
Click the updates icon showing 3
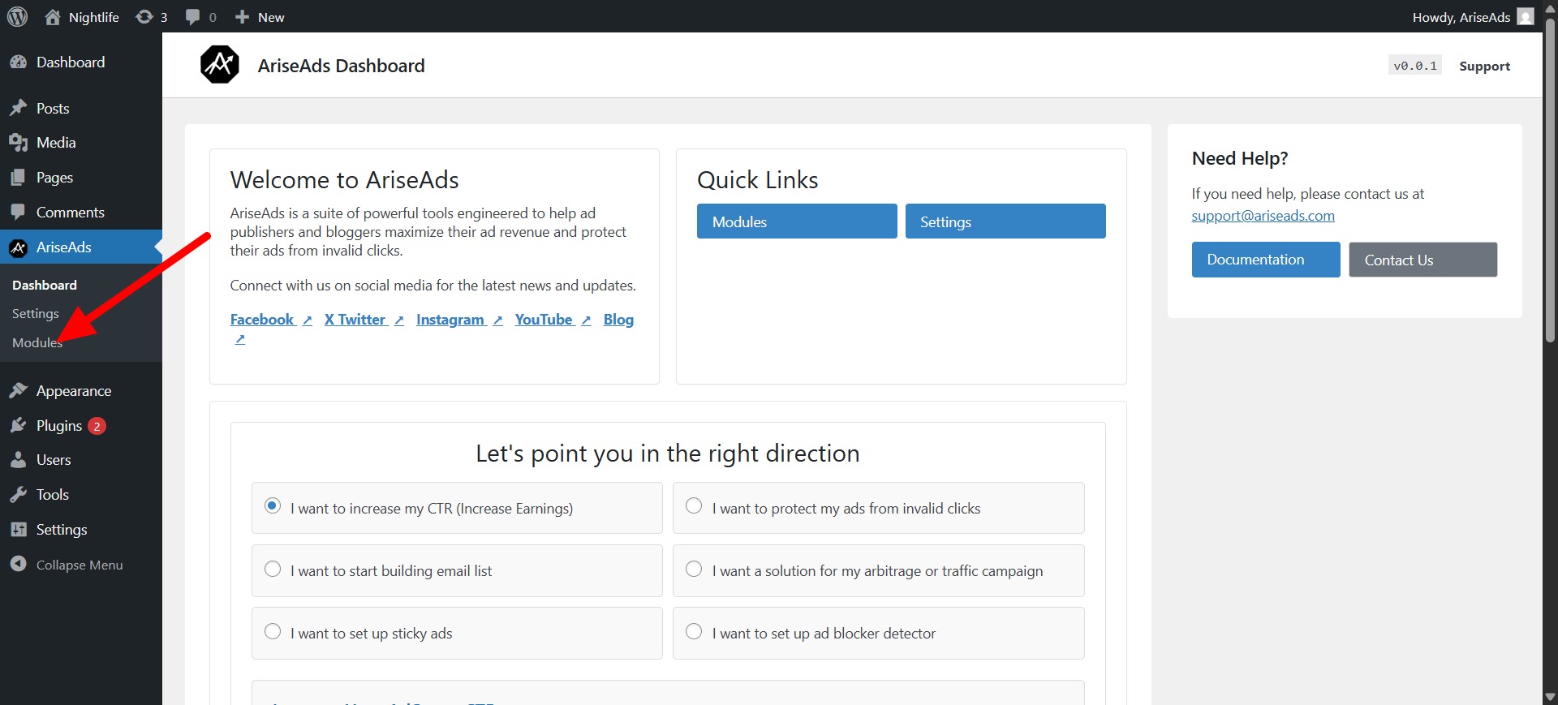point(144,17)
